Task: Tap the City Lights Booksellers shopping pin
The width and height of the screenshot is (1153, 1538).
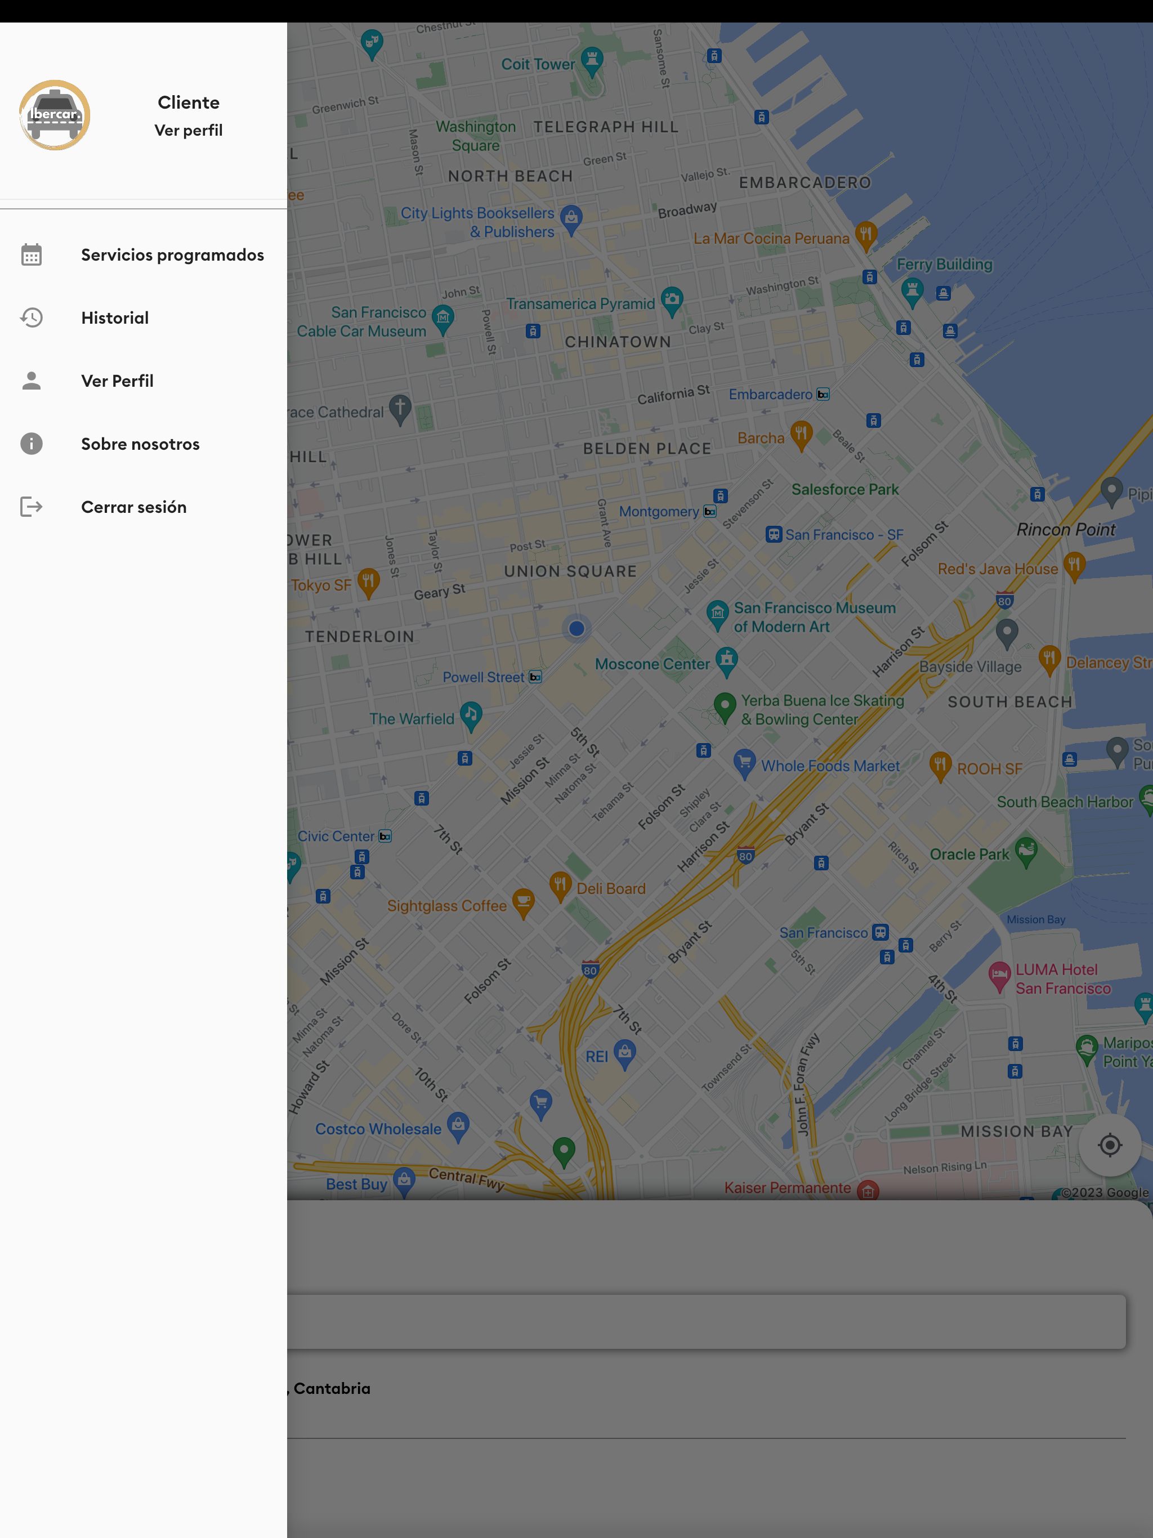Action: coord(571,220)
